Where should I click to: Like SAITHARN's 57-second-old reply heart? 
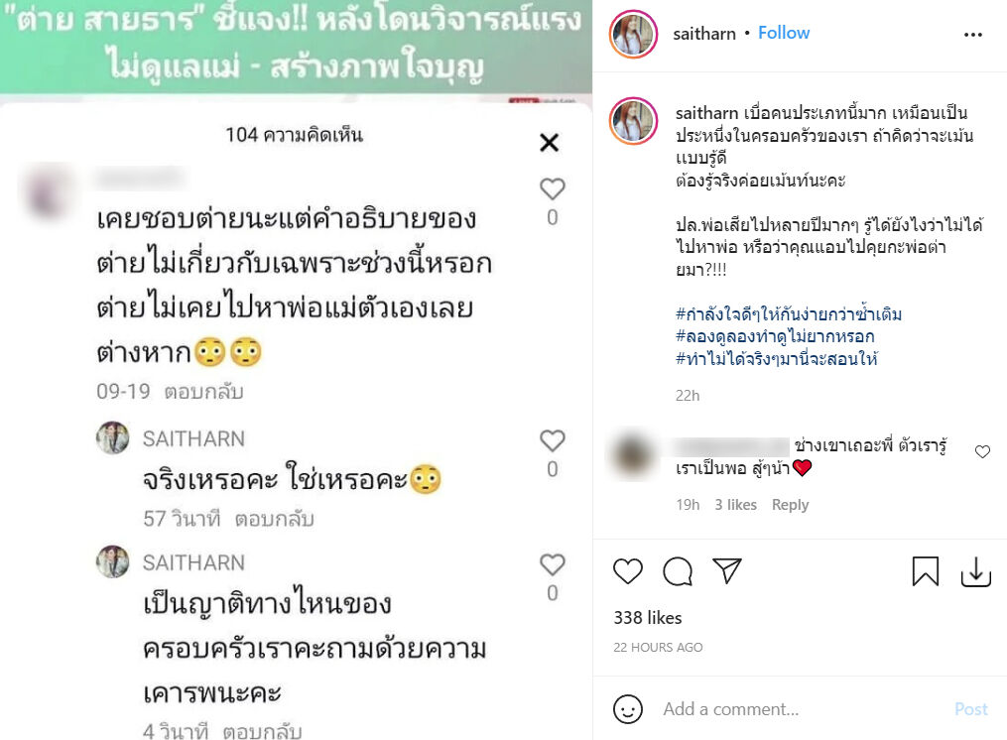[553, 440]
